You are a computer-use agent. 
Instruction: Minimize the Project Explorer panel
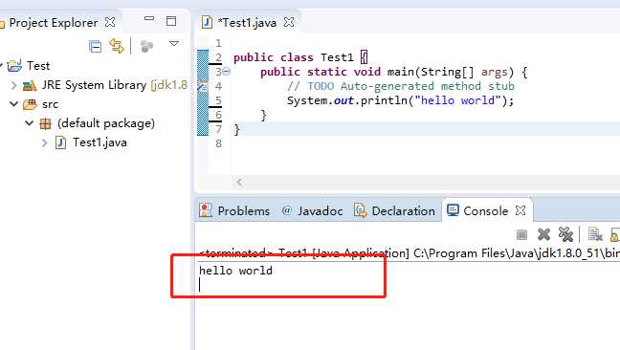(149, 18)
